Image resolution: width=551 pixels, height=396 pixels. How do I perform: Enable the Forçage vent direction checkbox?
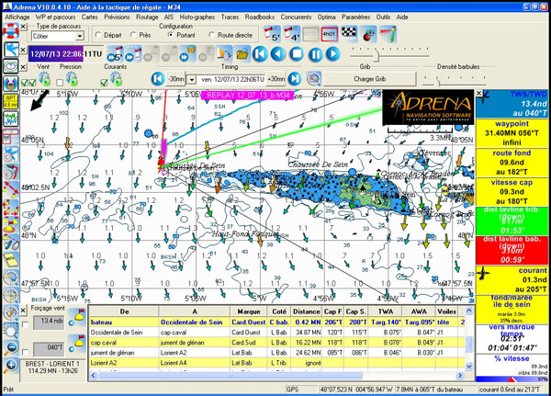[x=25, y=352]
